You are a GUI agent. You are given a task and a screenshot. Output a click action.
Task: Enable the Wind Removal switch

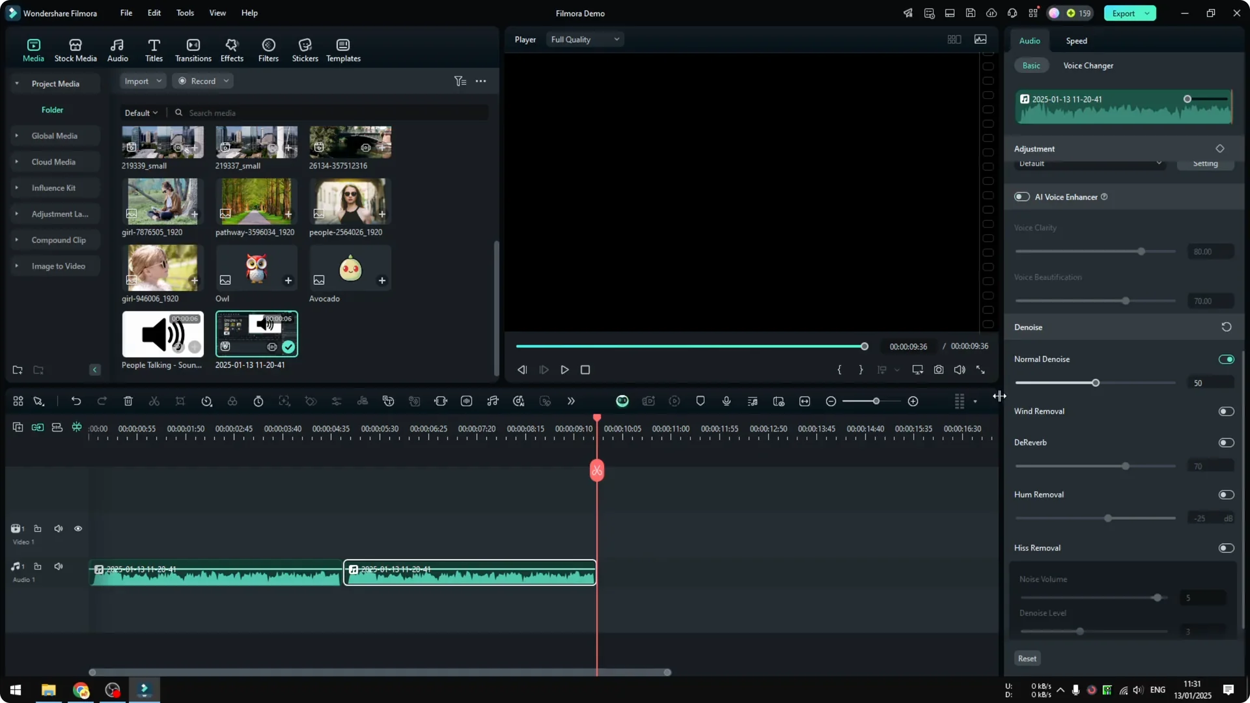click(1227, 411)
